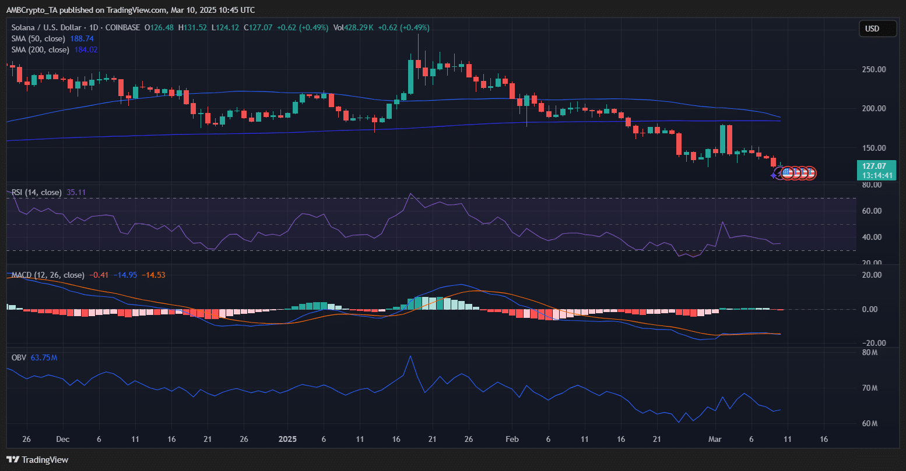The width and height of the screenshot is (906, 471).
Task: Select the RSI (14, close) indicator label
Action: [37, 192]
